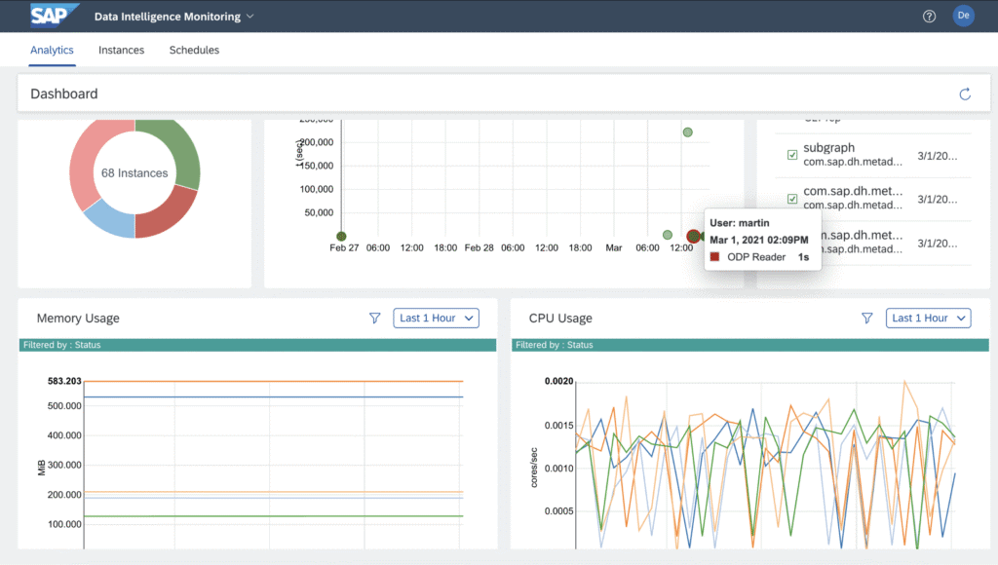Select the Analytics tab

[52, 50]
